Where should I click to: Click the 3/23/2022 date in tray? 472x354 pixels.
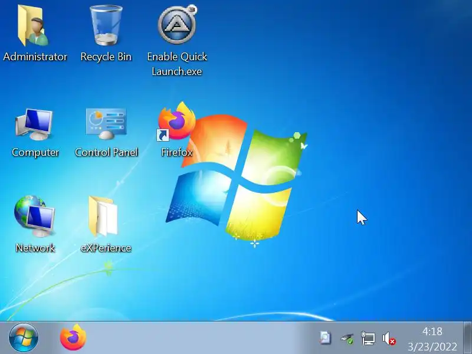click(x=432, y=346)
